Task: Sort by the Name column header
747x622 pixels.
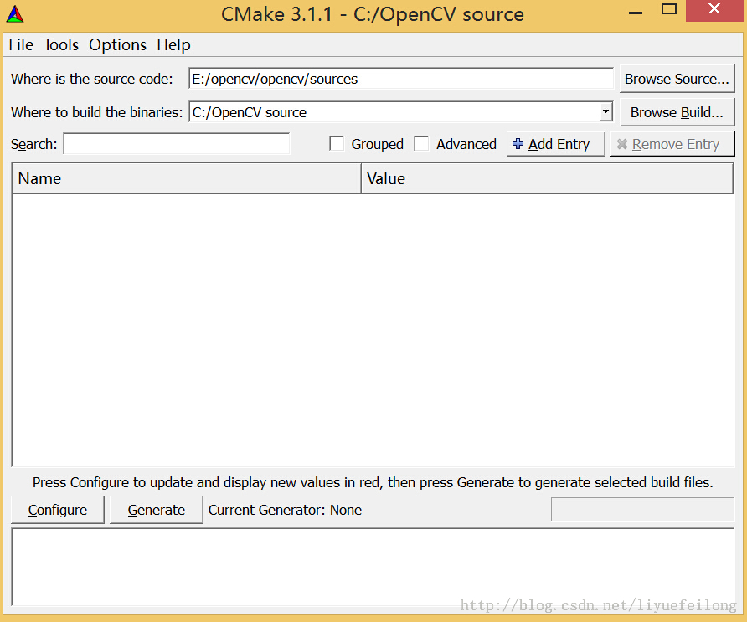Action: click(186, 178)
